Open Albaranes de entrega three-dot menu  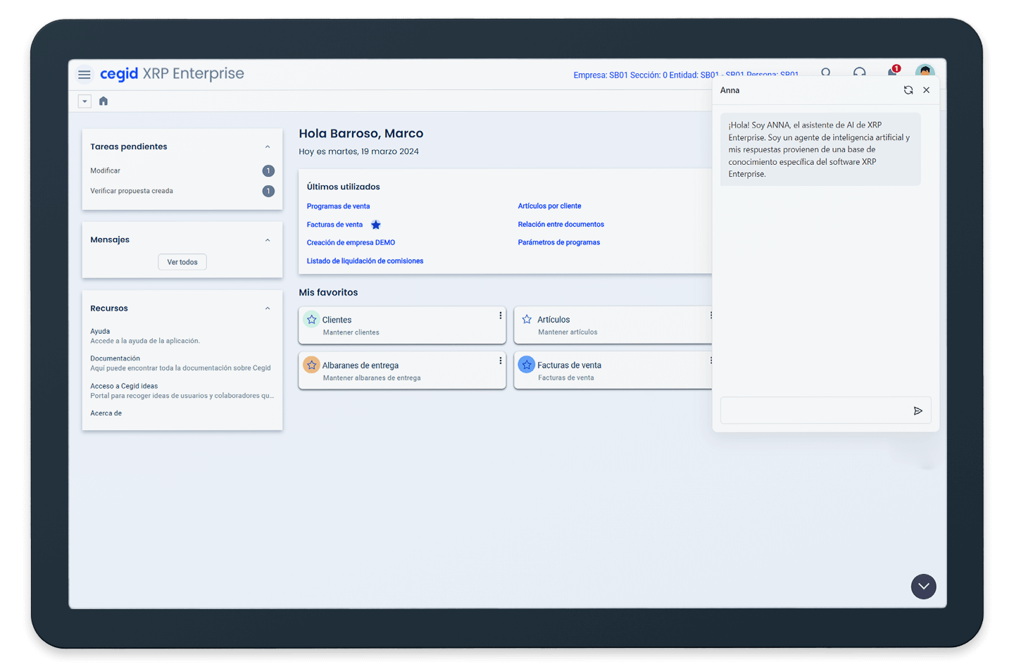pyautogui.click(x=501, y=361)
